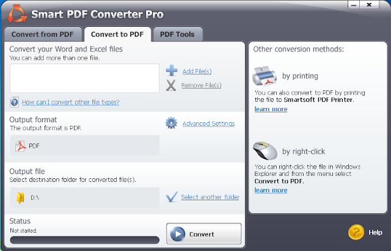Click the blue plus Add Files icon
Screen dimensions: 391x251
coord(172,71)
